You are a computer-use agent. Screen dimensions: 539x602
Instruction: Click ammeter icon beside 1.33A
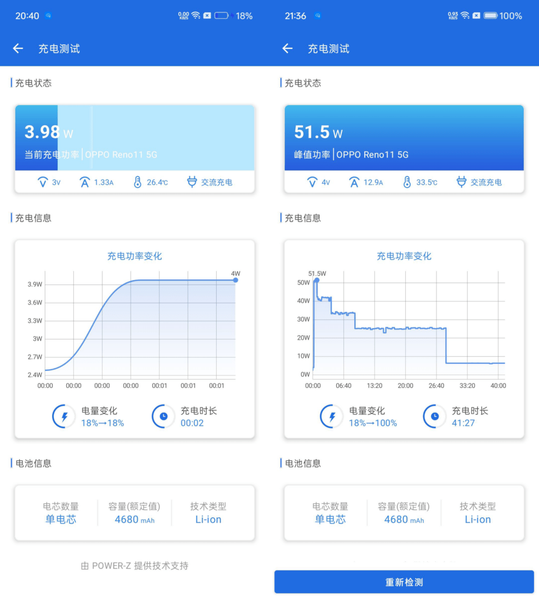(x=85, y=182)
